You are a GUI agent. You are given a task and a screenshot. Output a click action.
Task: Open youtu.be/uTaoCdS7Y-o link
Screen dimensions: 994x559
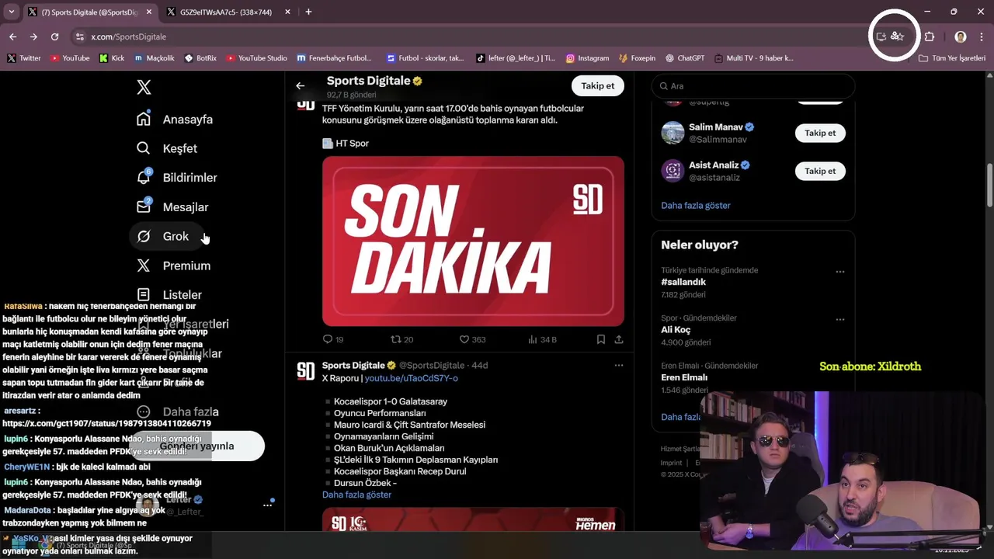tap(412, 378)
